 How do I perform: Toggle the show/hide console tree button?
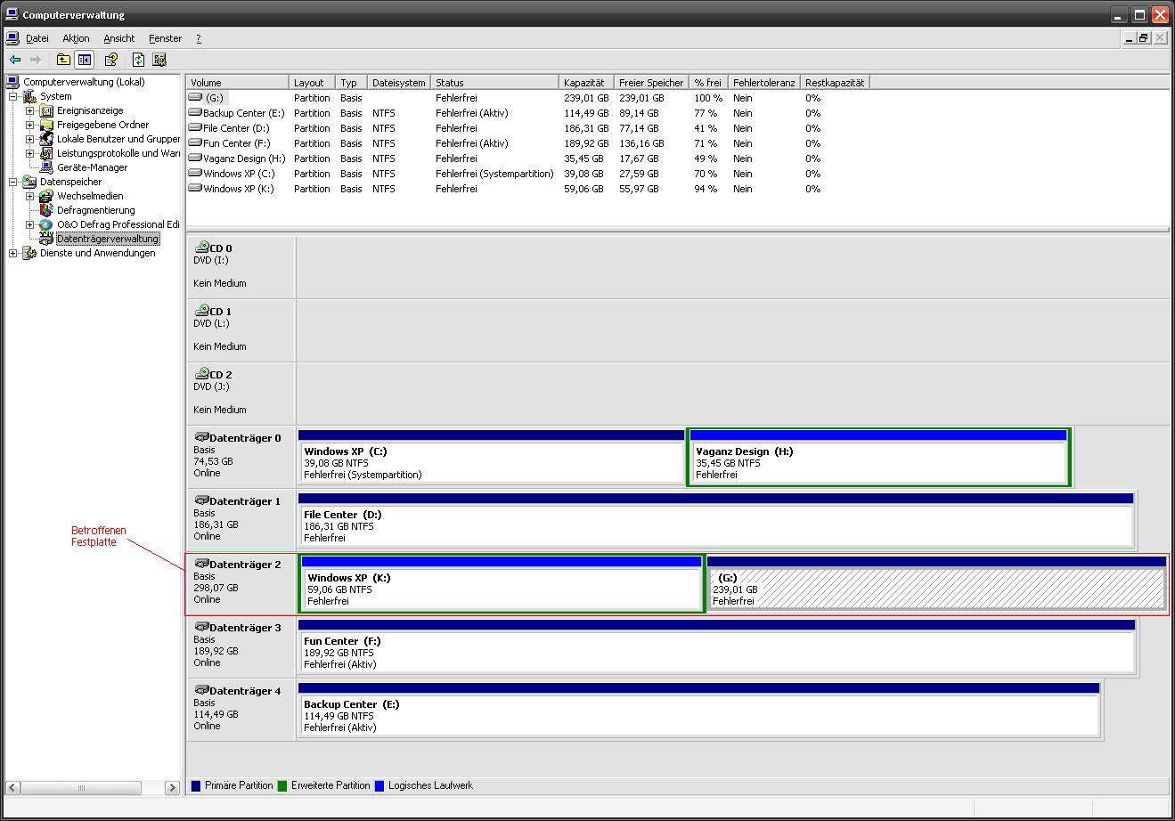85,60
